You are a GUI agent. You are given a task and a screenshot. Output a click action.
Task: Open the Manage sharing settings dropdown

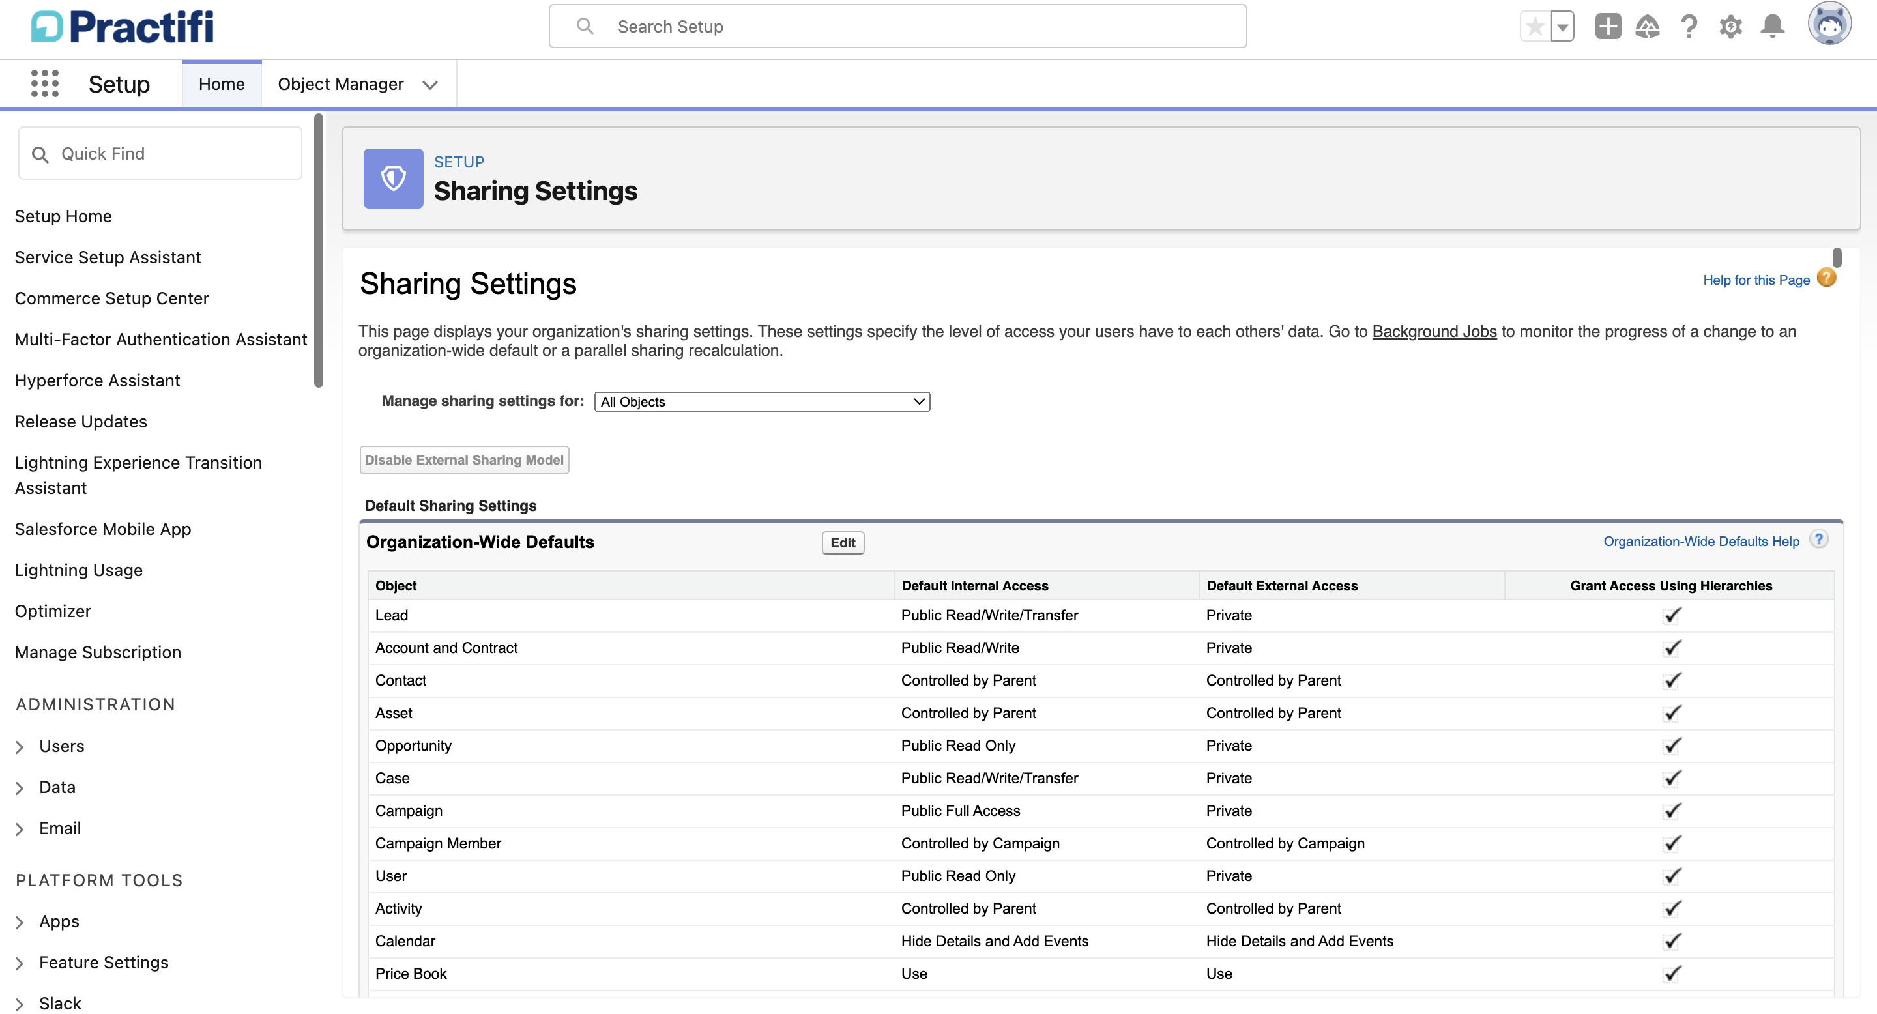pos(761,401)
